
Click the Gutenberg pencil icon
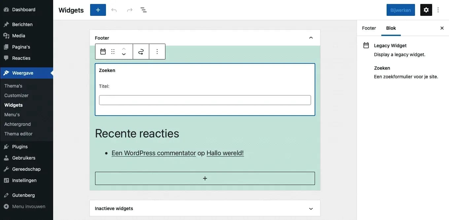point(6,195)
